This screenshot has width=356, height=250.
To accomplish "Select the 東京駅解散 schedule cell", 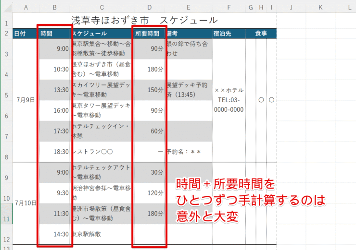I will [101, 234].
